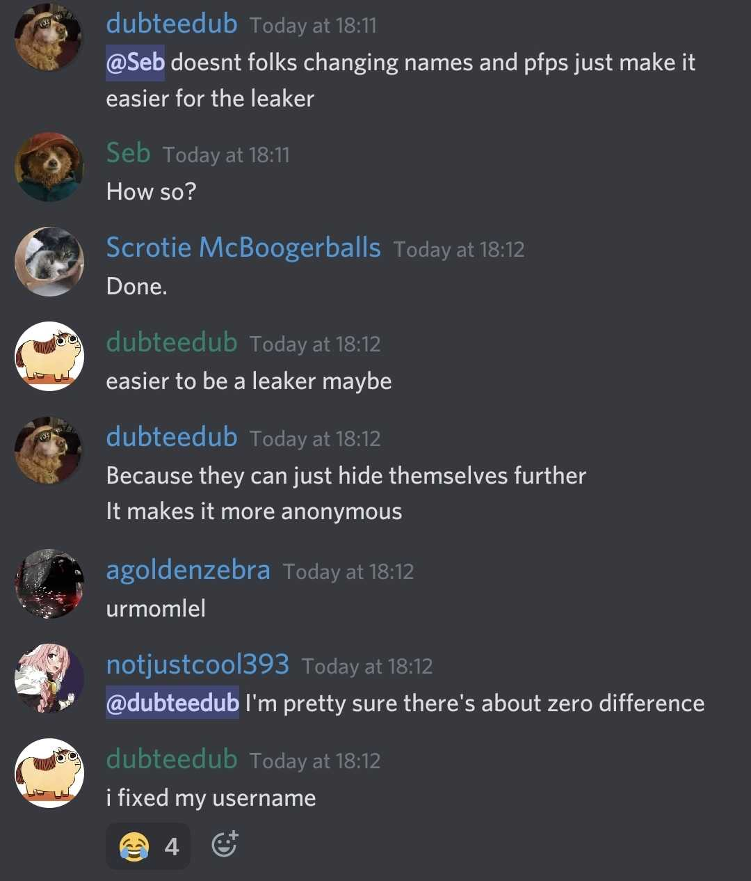Screen dimensions: 751x881
Task: Open the topmost dubteedub dog avatar
Action: tap(49, 38)
